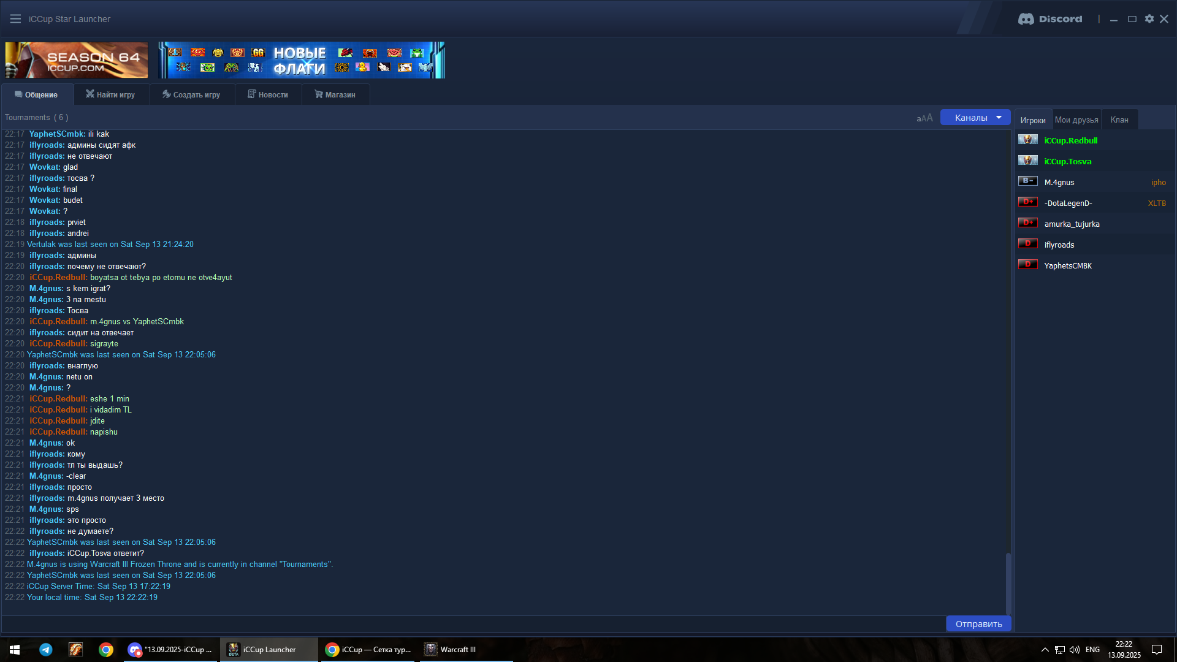
Task: Click the Новые флаги banner
Action: click(x=302, y=60)
